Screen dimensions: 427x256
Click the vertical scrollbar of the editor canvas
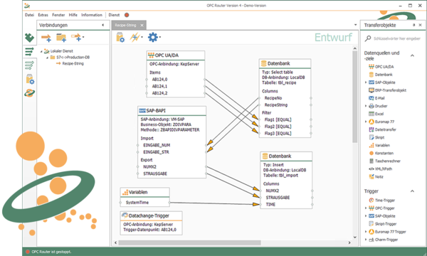click(x=355, y=97)
